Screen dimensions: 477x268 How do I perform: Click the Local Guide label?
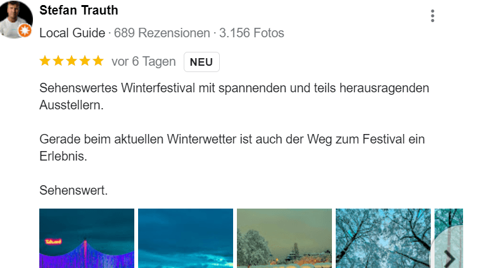72,33
